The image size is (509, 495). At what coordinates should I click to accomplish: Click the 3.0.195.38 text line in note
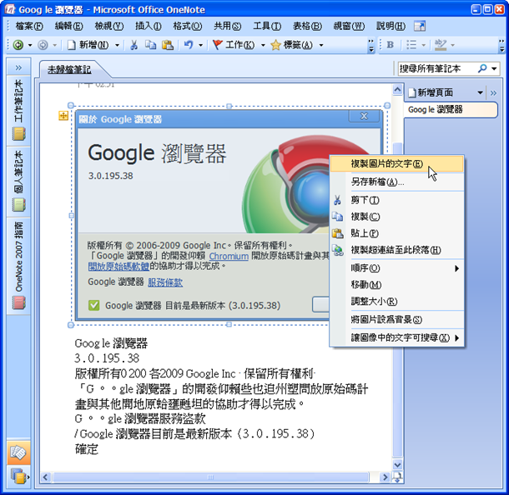coord(107,358)
